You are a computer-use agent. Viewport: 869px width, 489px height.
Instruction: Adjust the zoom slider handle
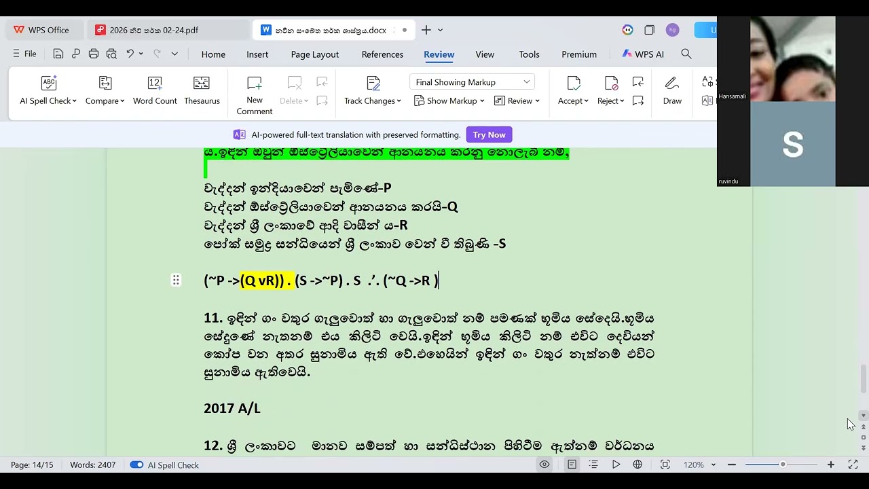[x=783, y=465]
